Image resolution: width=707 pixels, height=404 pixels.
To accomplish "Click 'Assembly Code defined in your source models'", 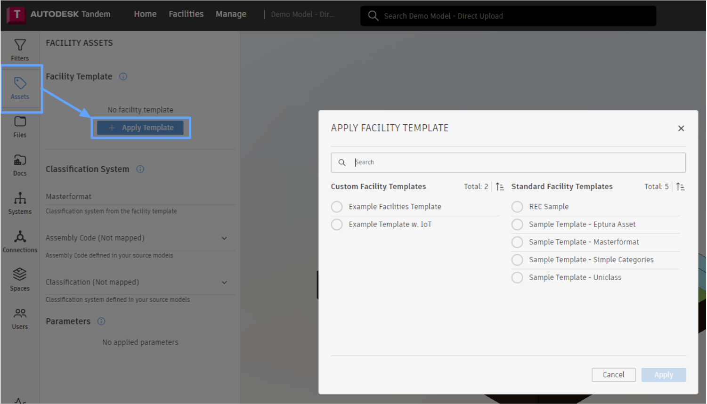I will [109, 255].
